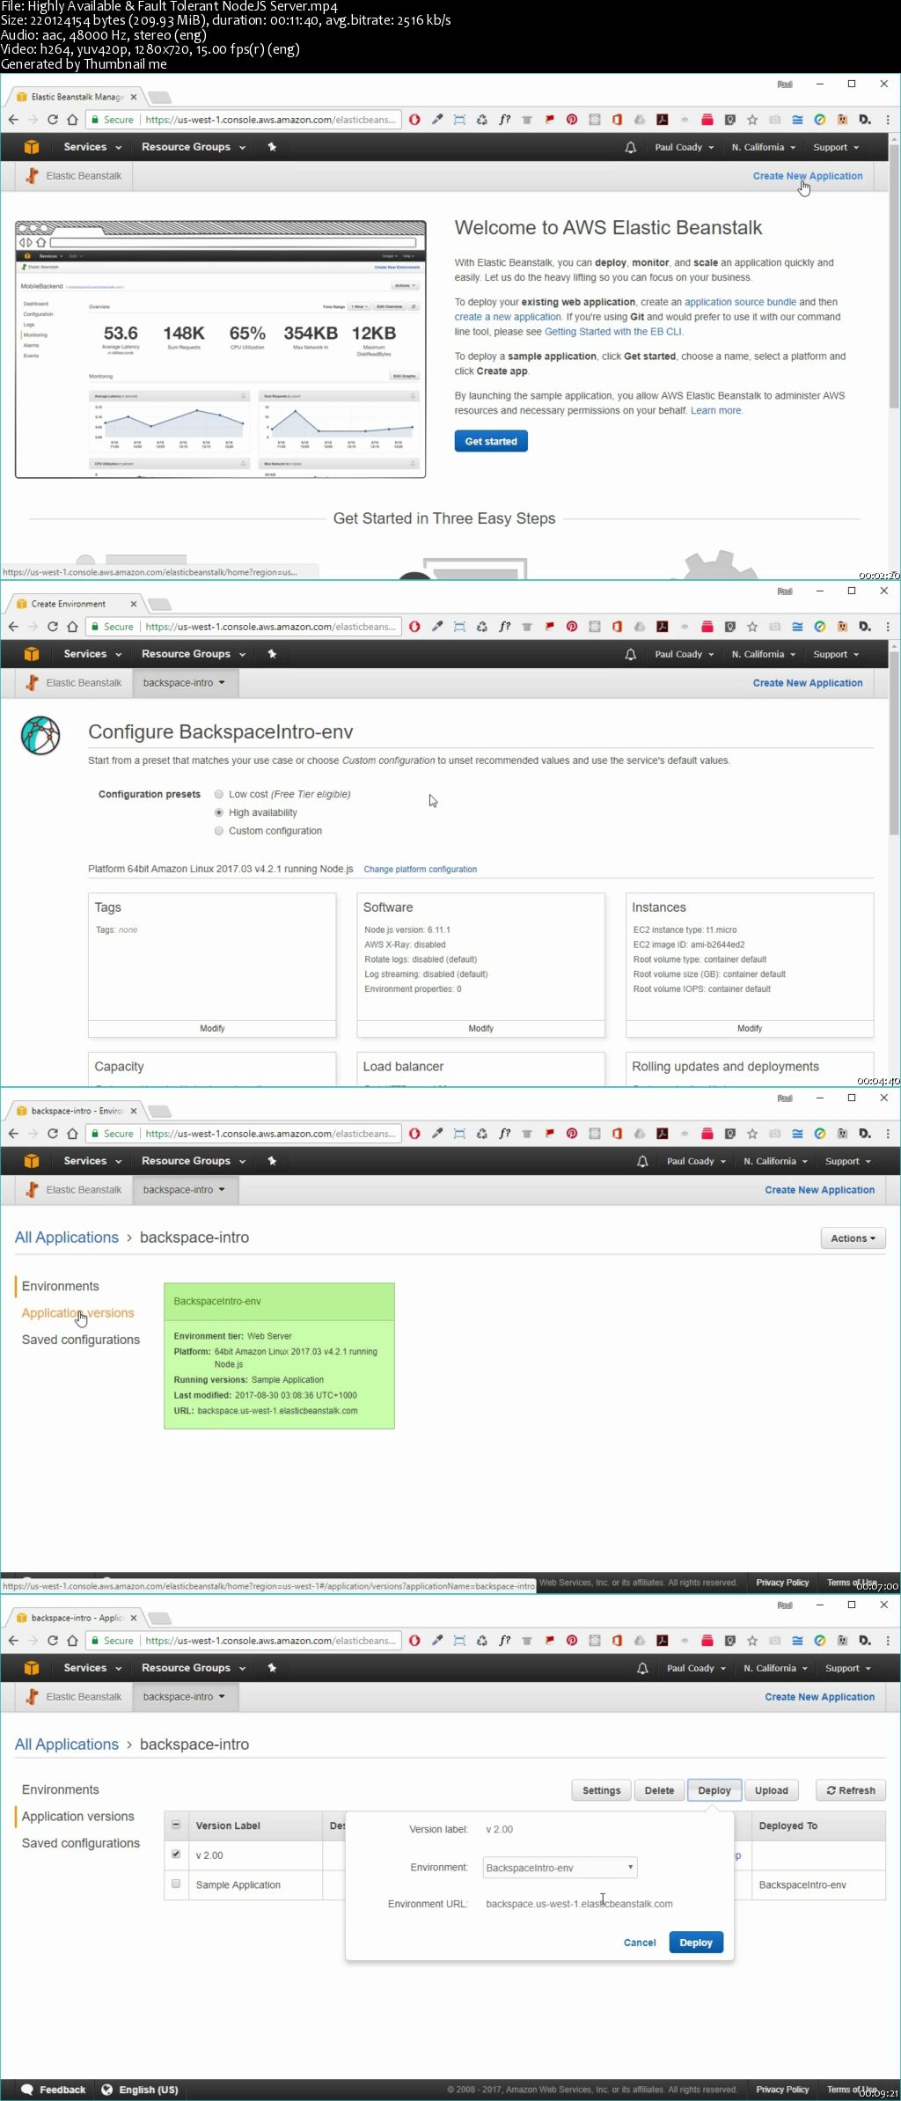
Task: Click the Delete button above versions table
Action: (x=659, y=1790)
